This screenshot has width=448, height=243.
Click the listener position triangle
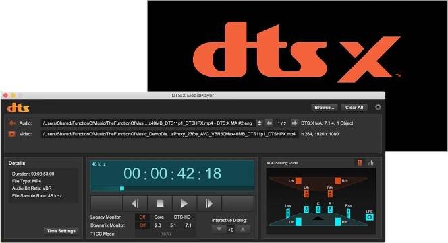click(x=318, y=218)
